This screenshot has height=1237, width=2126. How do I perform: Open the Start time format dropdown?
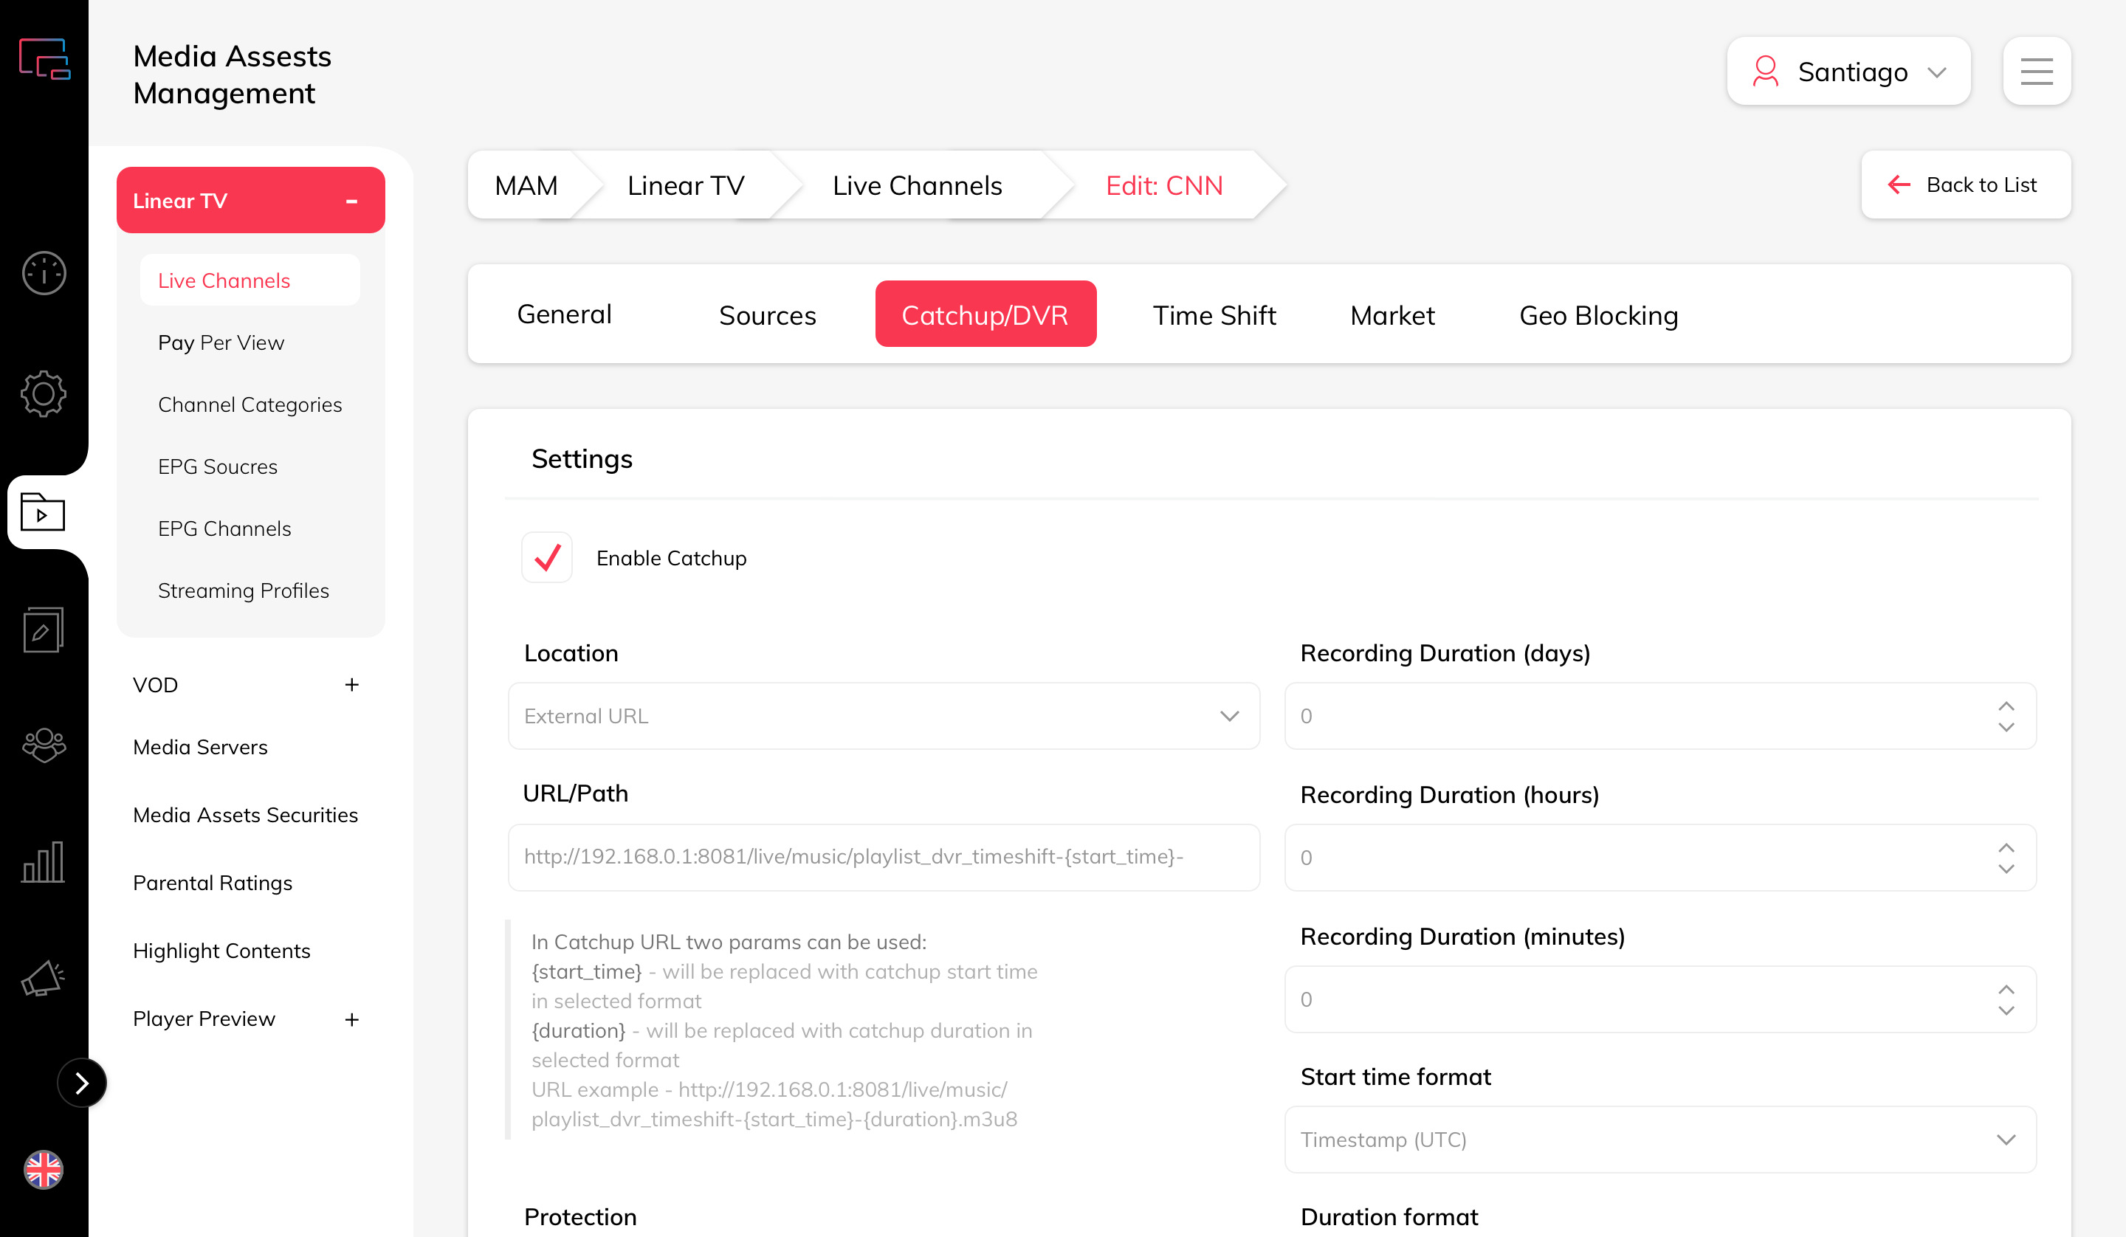(1659, 1140)
